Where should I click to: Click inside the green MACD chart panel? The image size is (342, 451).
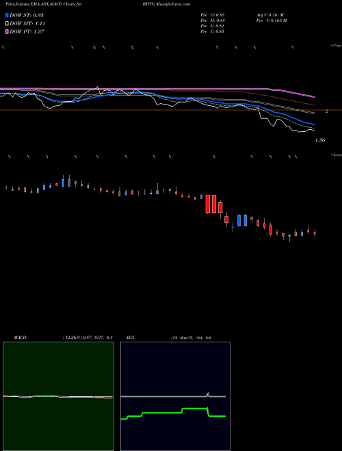[58, 396]
